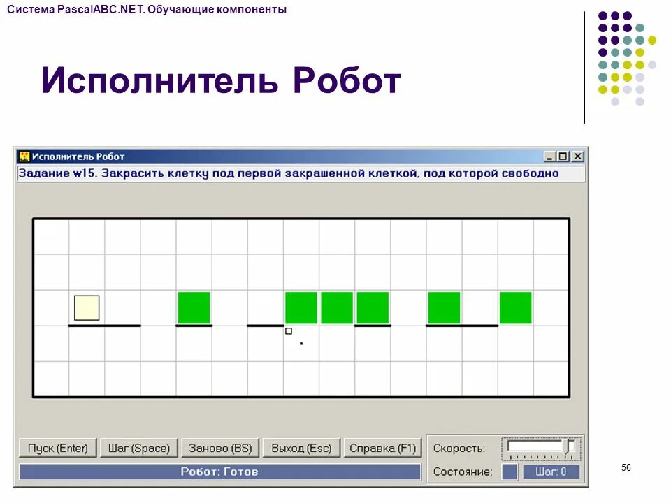Click the Шаг (Space) button

pos(138,448)
